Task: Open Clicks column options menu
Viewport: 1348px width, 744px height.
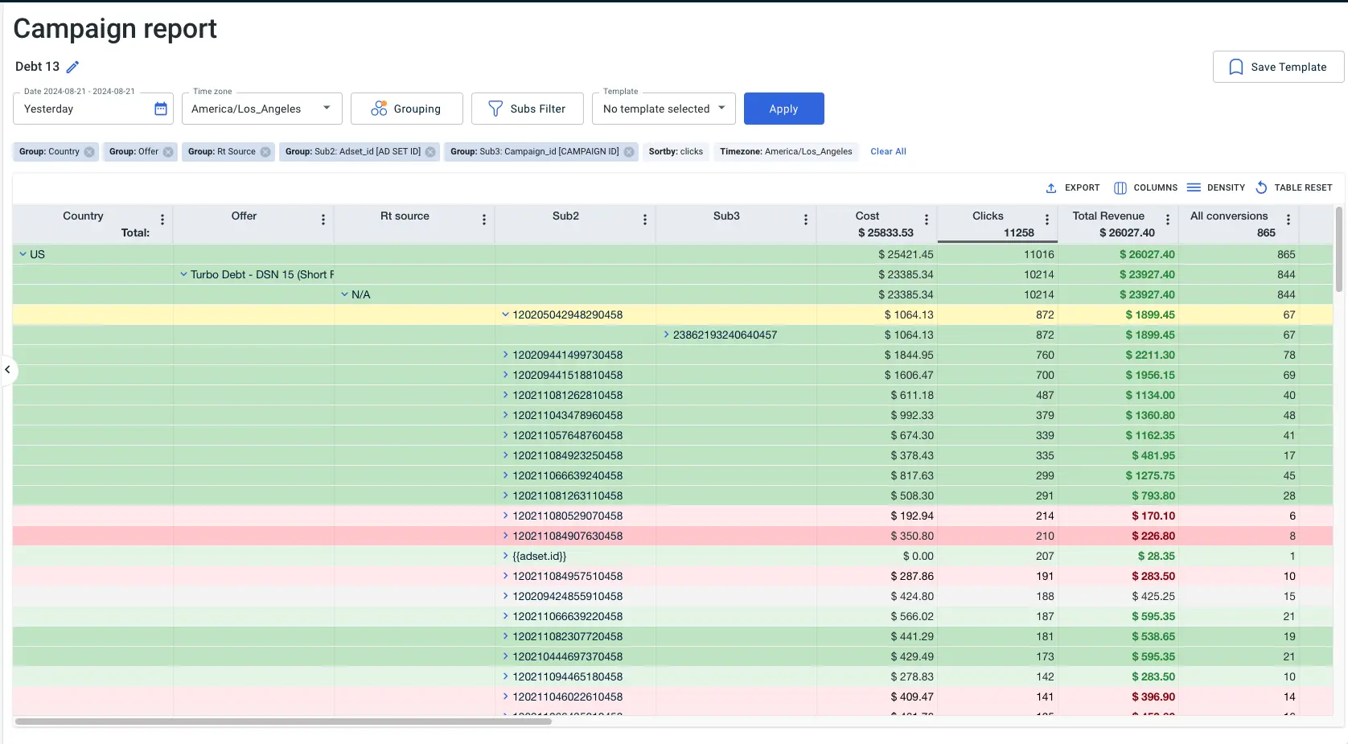Action: [1047, 220]
